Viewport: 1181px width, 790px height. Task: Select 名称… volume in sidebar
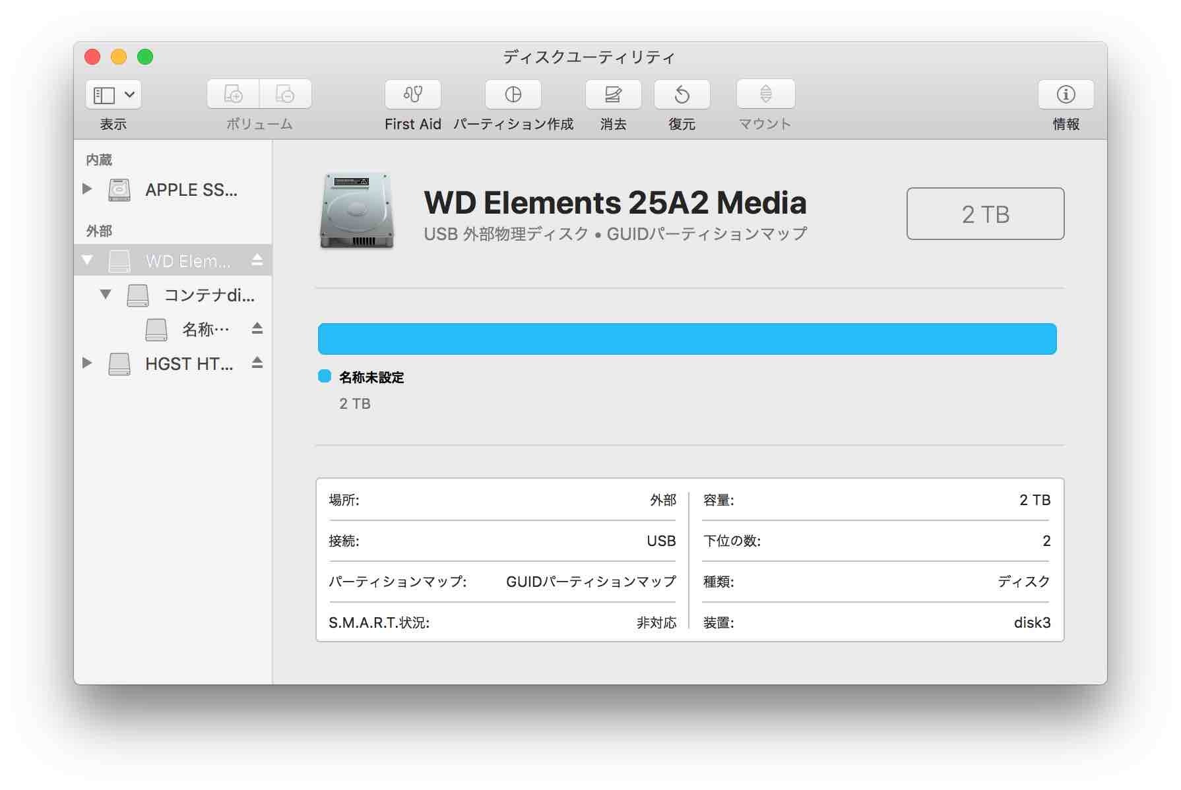[173, 329]
